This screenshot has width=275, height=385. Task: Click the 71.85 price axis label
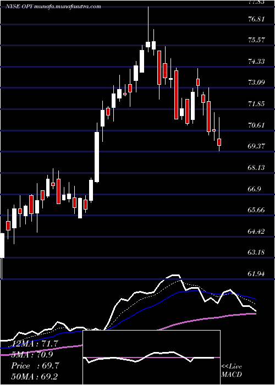pyautogui.click(x=257, y=104)
